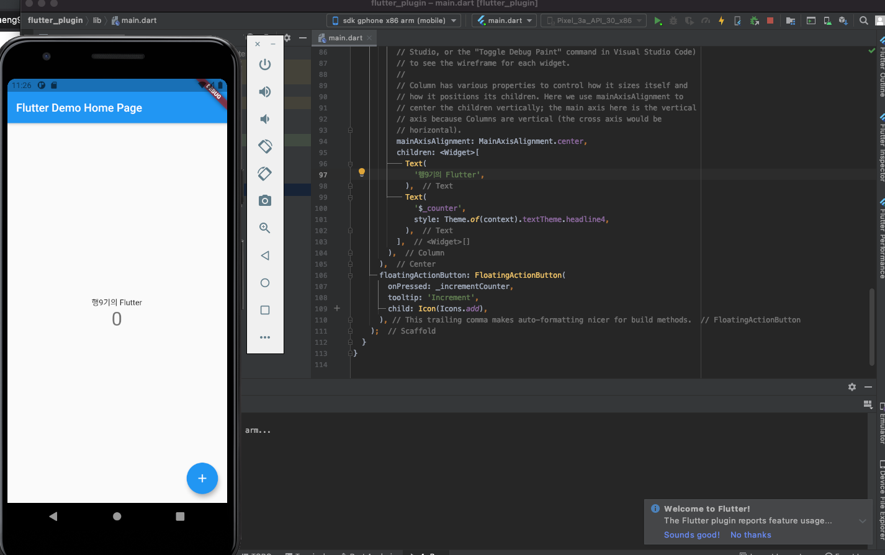The width and height of the screenshot is (885, 555).
Task: Take emulator screenshot with camera icon
Action: [265, 201]
